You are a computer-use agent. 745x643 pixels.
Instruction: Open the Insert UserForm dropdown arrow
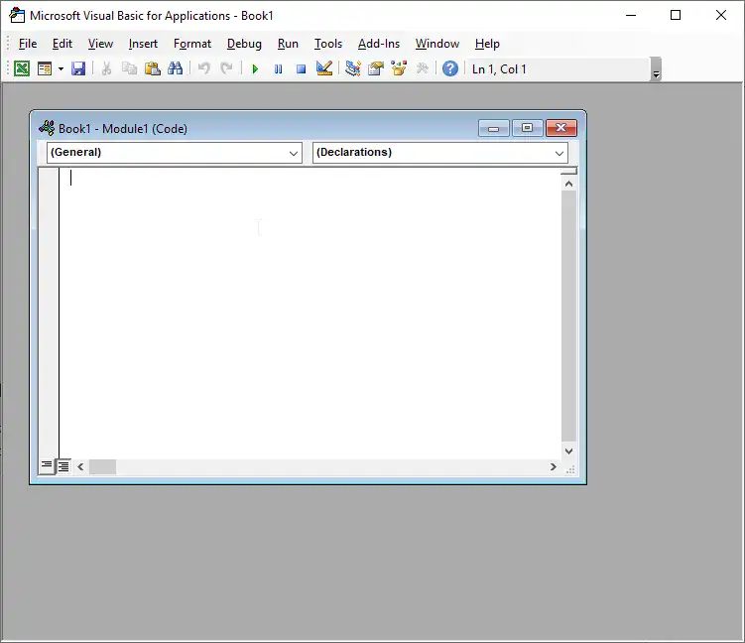pos(61,68)
